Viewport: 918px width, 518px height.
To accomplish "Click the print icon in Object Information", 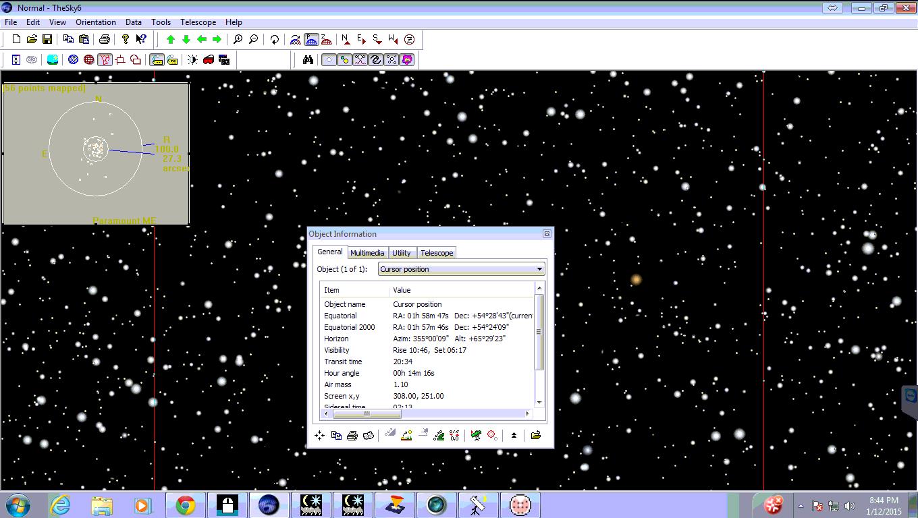I will 352,435.
